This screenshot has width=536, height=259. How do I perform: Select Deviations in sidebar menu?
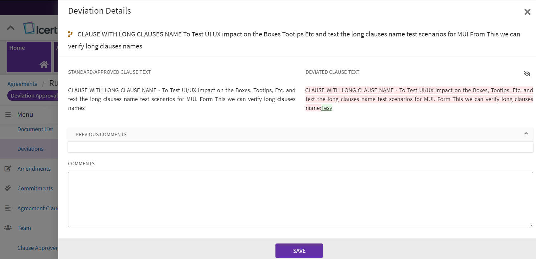[x=30, y=149]
